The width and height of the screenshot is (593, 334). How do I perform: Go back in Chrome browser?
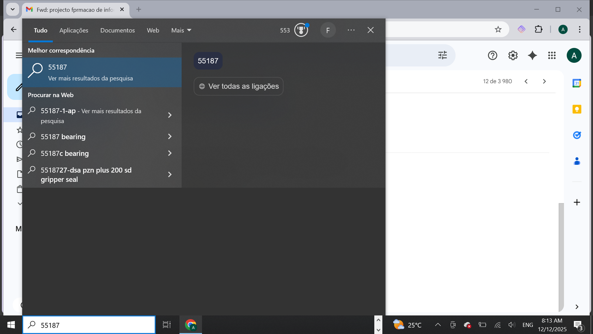tap(14, 29)
